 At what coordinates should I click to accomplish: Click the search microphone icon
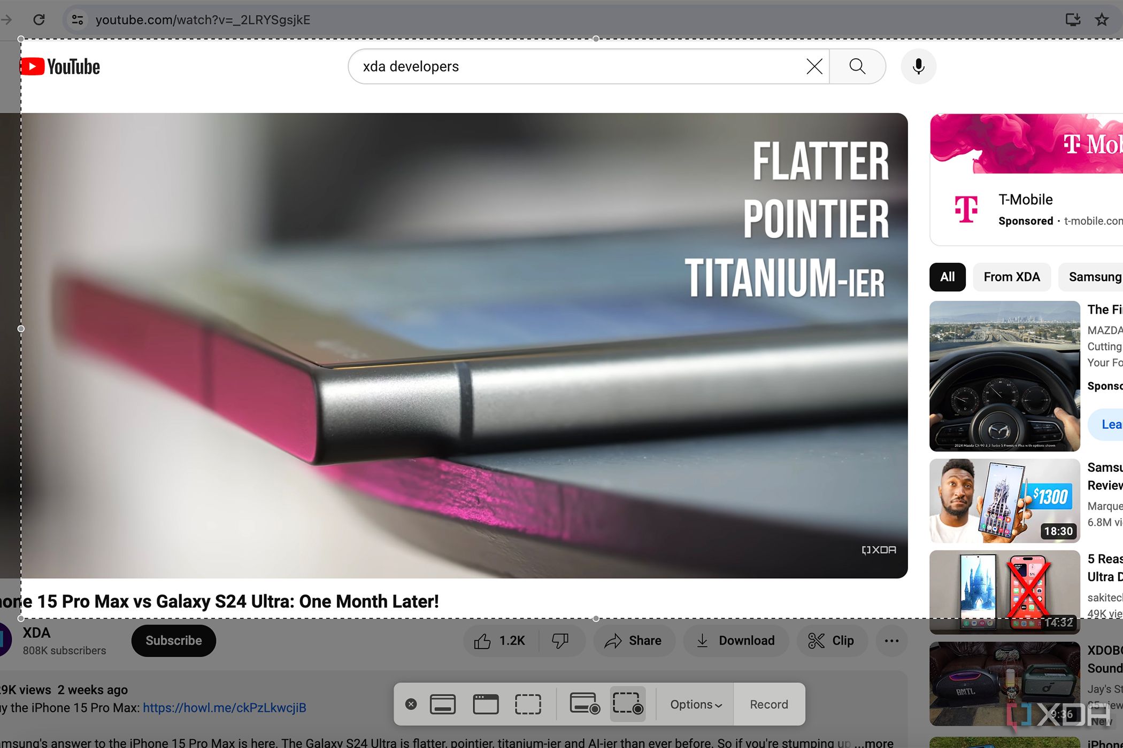point(918,66)
